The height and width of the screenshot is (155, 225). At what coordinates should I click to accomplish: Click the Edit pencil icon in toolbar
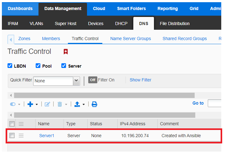47,104
